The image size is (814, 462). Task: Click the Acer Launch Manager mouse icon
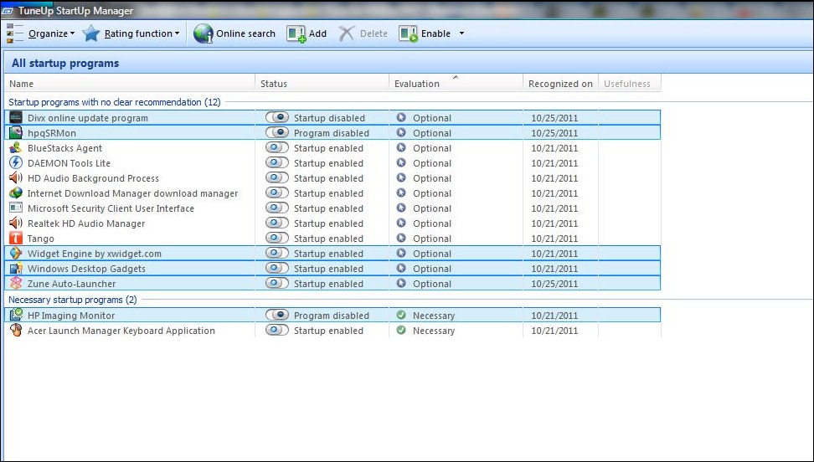tap(16, 330)
